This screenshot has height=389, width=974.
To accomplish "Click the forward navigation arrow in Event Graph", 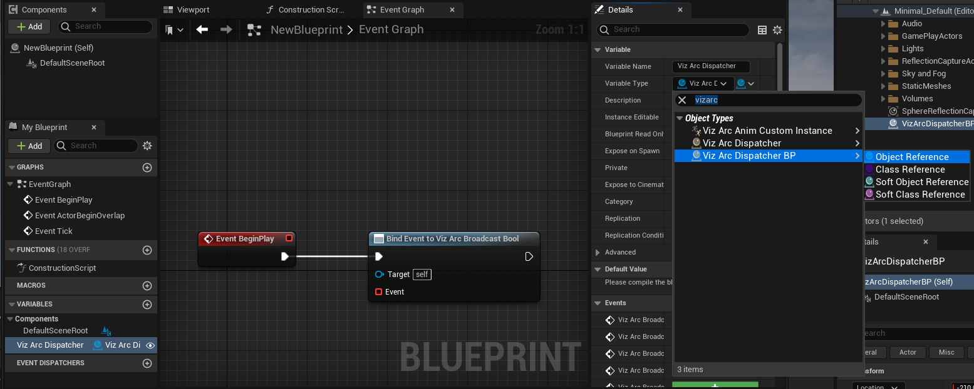I will 226,29.
